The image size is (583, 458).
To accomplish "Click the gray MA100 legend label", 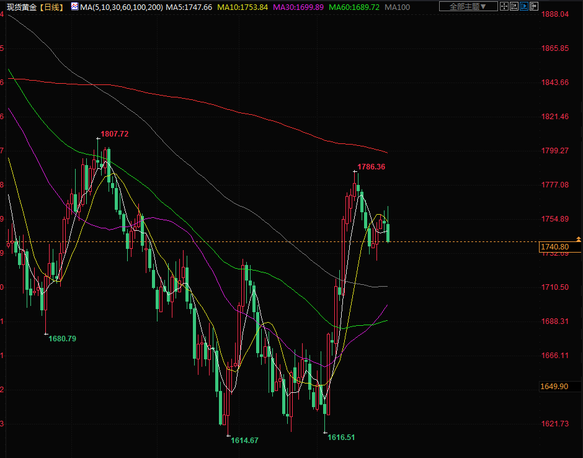I will coord(397,7).
